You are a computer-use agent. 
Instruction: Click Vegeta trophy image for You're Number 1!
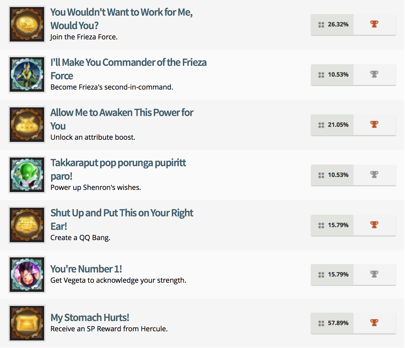tap(27, 275)
